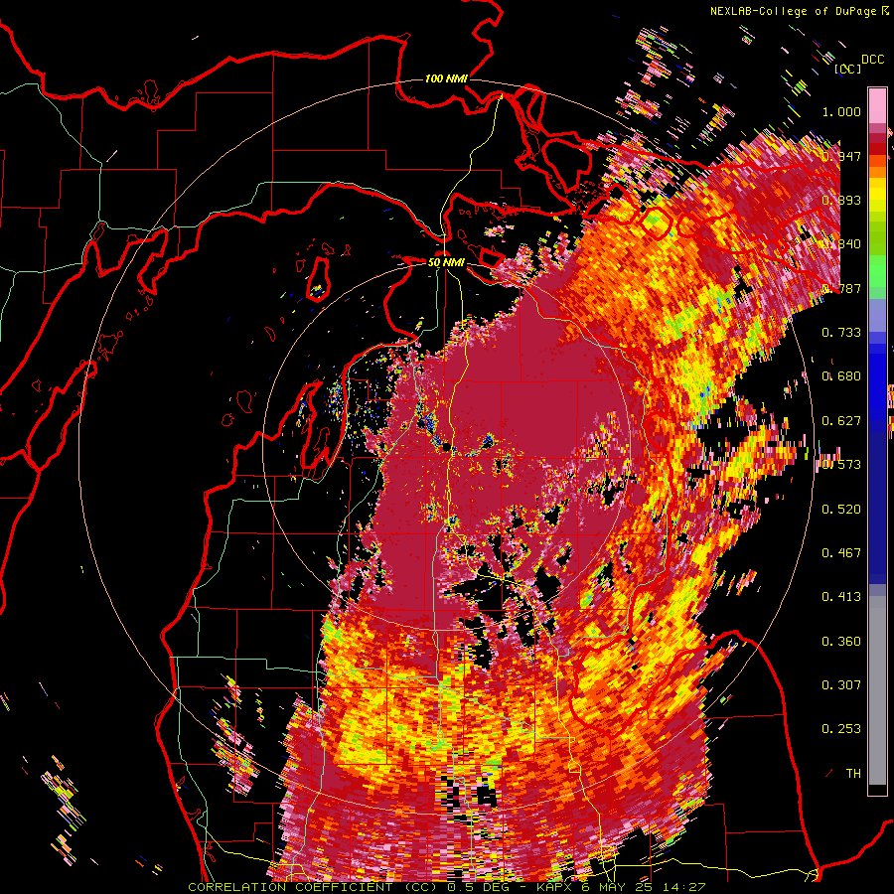Click the 0.840 legend value
Viewport: 894px width, 894px height.
841,244
